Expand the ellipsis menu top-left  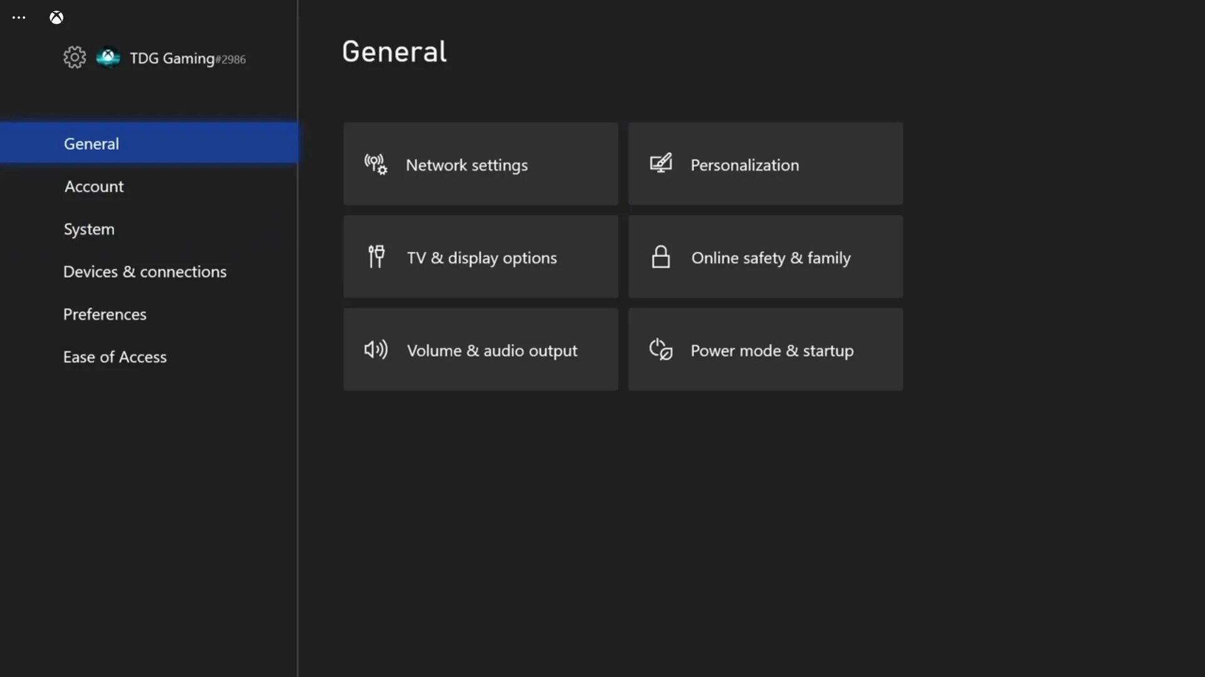18,18
